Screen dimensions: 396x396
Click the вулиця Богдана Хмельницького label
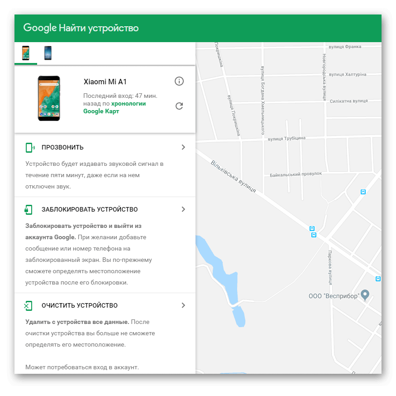coord(262,100)
